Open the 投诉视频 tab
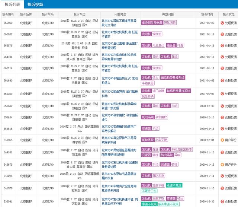 tap(35, 4)
